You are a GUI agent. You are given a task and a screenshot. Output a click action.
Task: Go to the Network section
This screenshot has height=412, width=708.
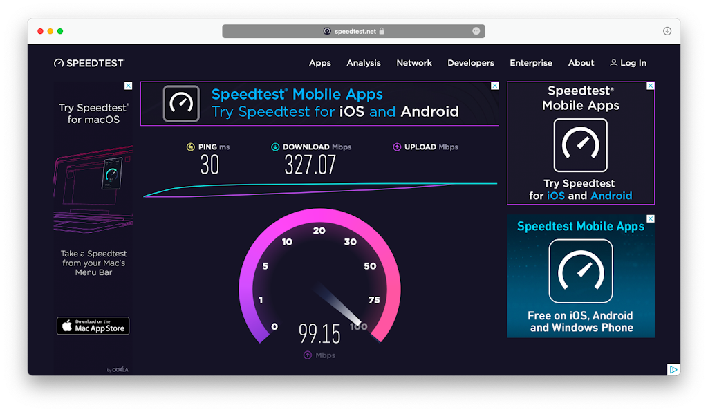point(414,63)
